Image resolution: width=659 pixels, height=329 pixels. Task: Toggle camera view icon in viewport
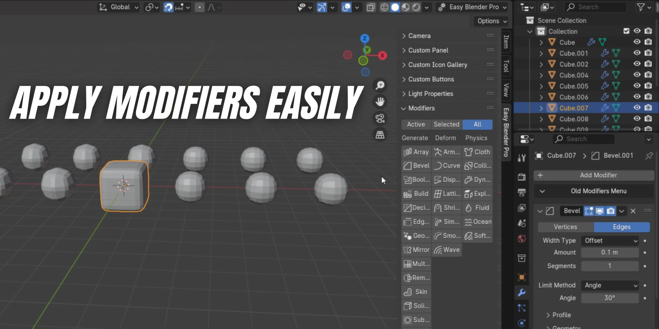click(x=380, y=118)
